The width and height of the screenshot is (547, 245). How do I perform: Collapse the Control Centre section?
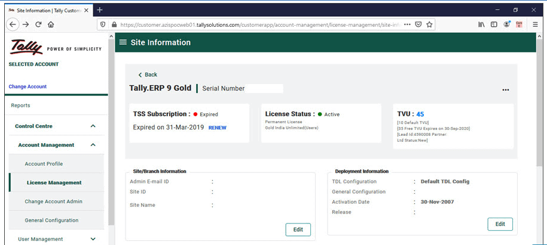point(93,126)
